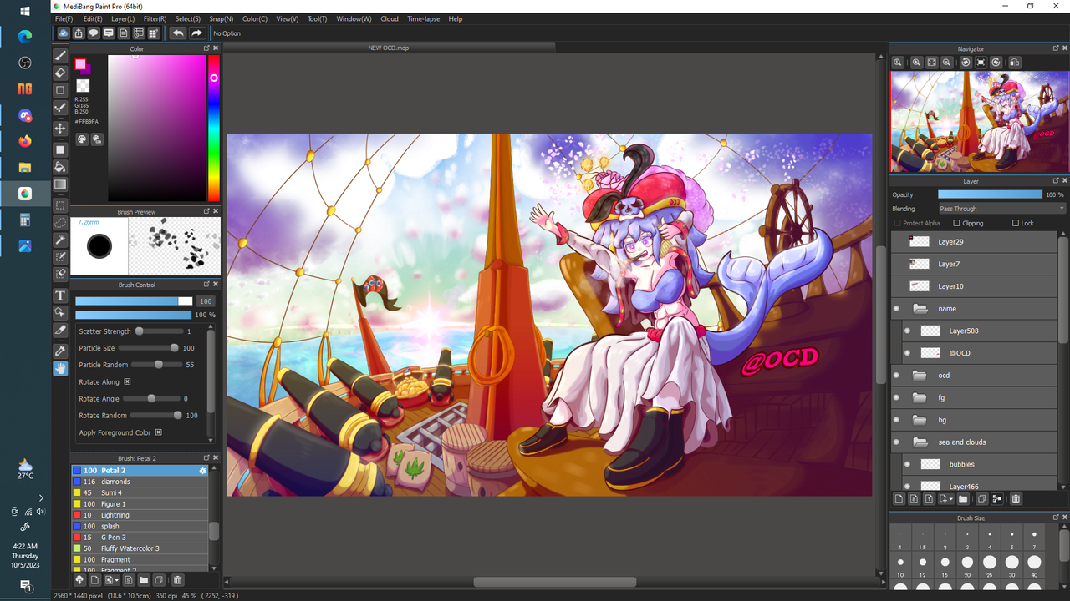The image size is (1070, 601).
Task: Show hidden Windows tray icons chevron
Action: coord(41,497)
